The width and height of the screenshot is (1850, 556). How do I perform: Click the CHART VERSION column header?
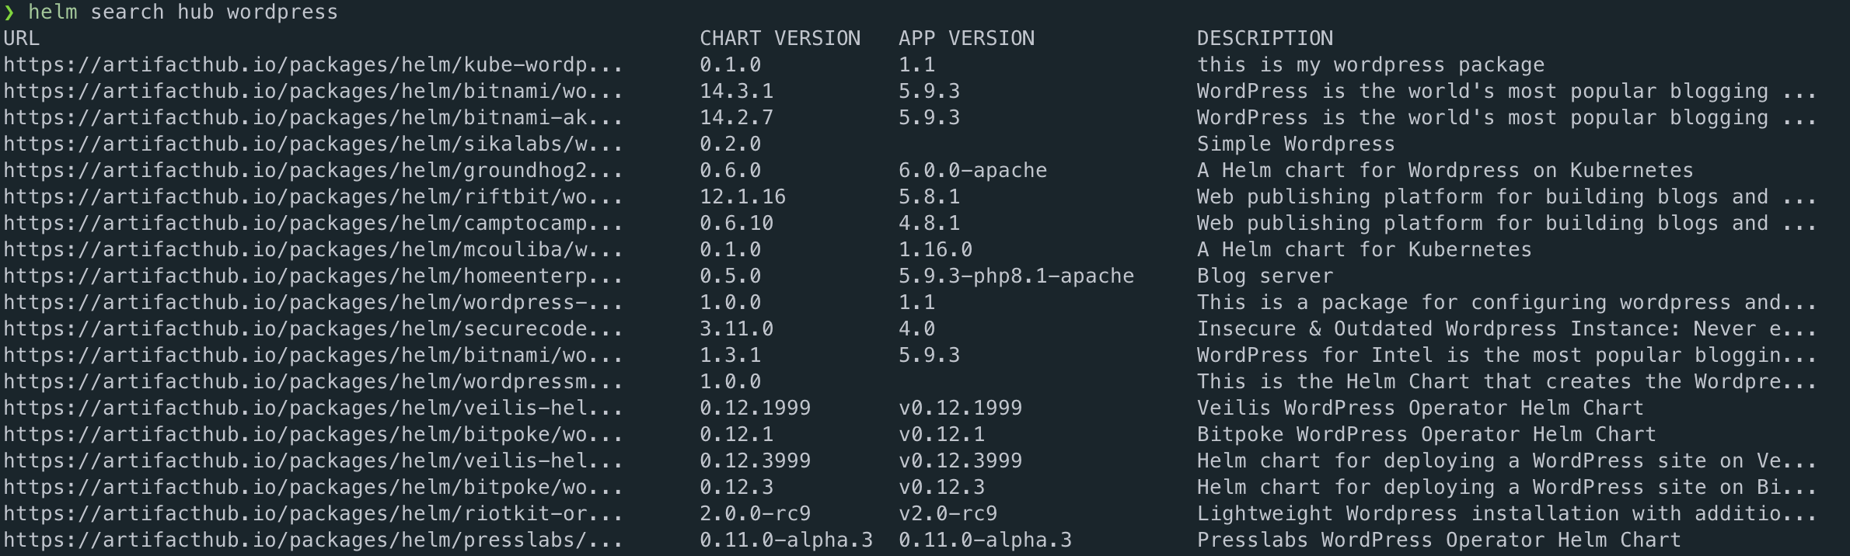point(780,39)
